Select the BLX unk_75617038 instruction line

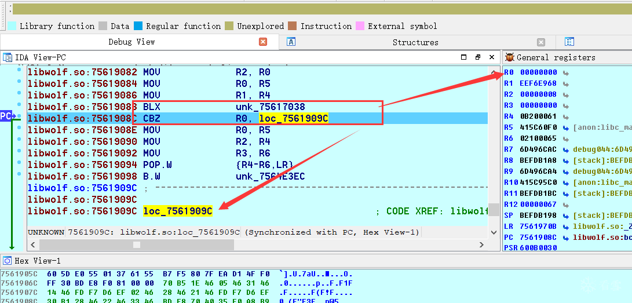tap(258, 107)
